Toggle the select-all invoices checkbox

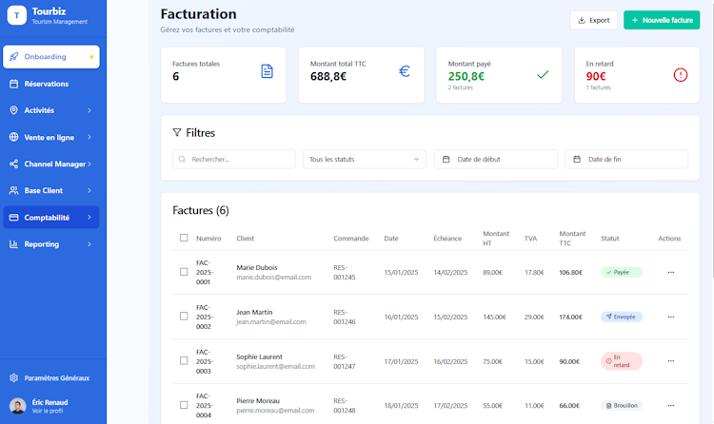(184, 238)
